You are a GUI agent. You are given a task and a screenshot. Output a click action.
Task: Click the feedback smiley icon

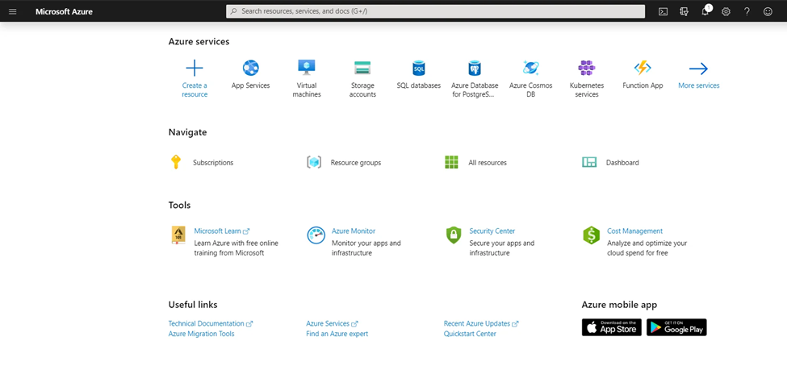point(768,11)
